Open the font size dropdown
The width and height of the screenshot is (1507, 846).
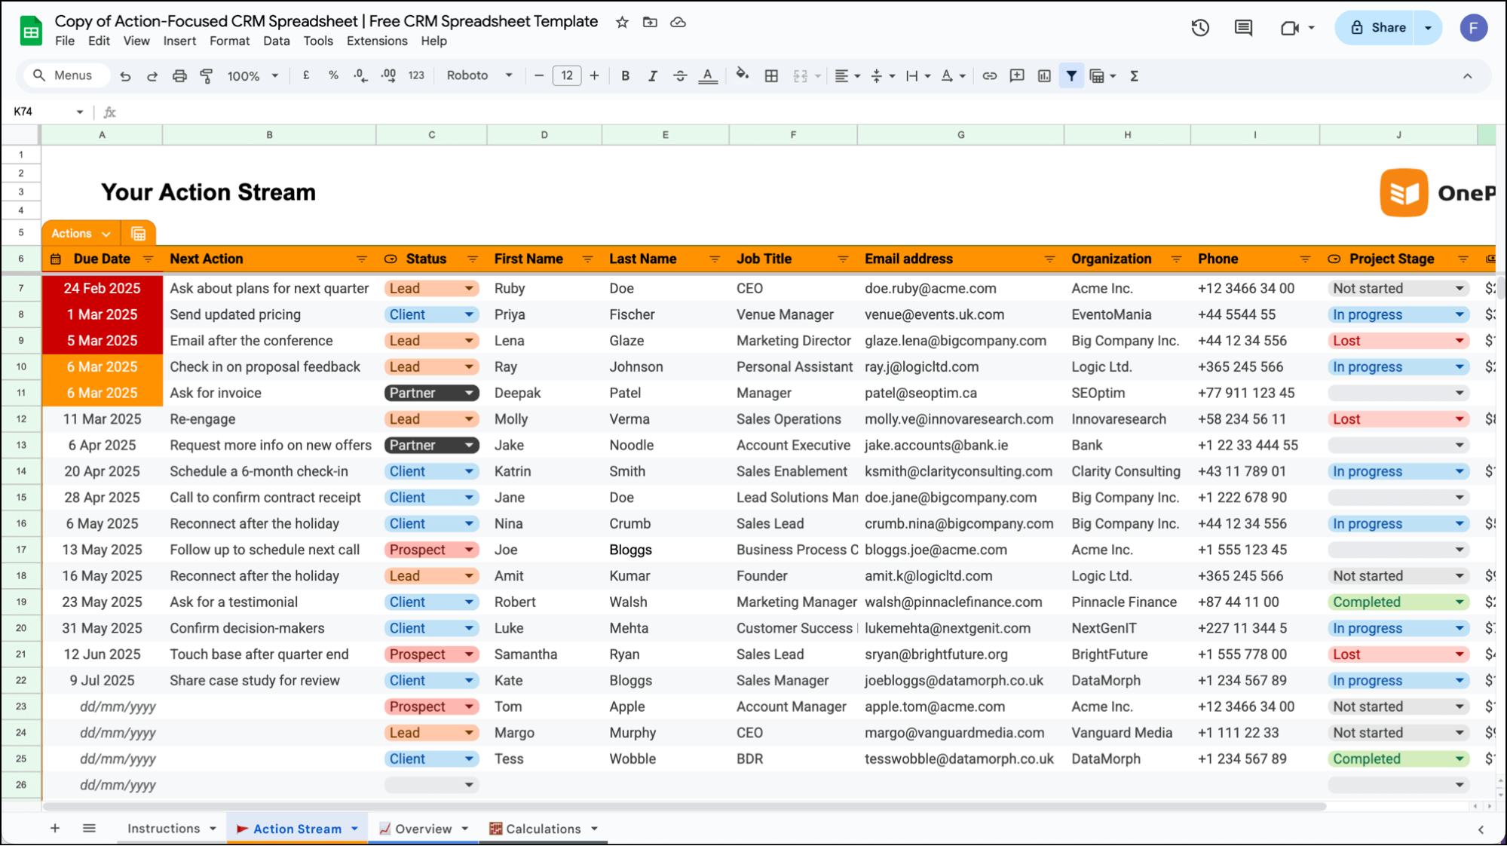(x=567, y=75)
